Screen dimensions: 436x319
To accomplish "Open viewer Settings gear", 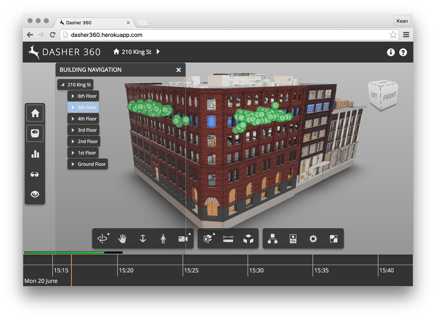I will point(313,239).
